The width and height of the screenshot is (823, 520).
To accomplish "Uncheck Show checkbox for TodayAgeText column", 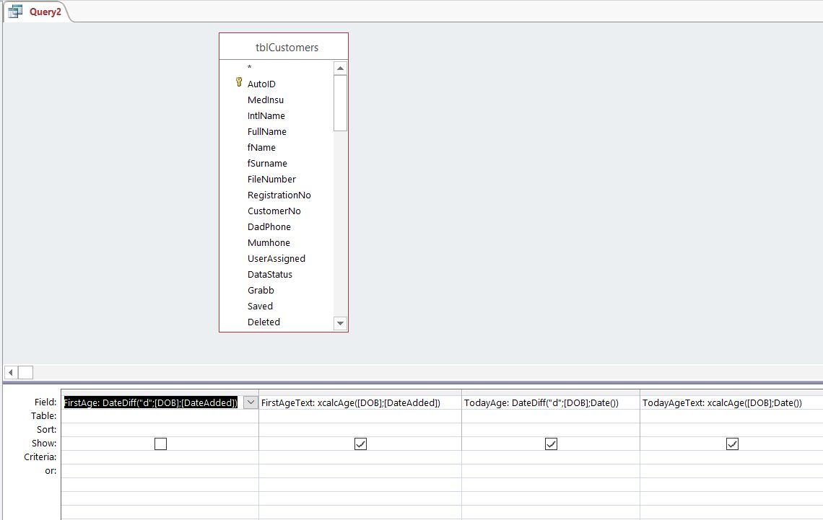I will point(732,444).
